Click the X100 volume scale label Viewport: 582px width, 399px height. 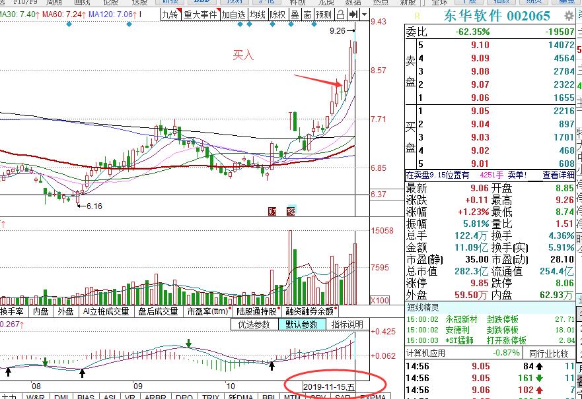point(380,300)
